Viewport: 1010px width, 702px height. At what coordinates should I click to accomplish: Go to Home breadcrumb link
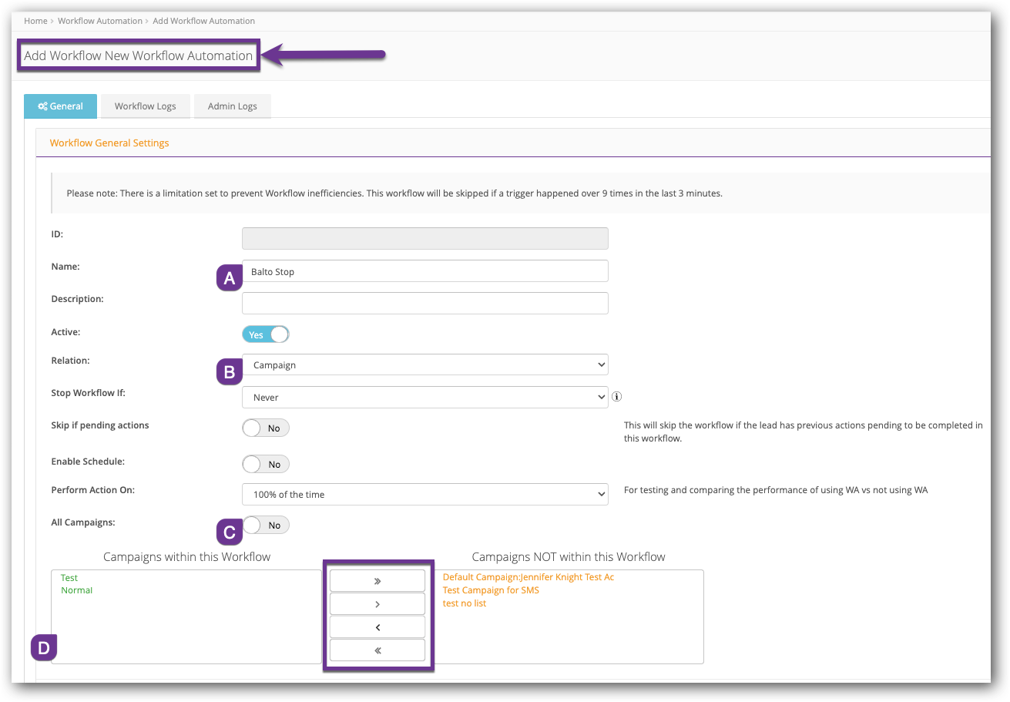click(35, 21)
